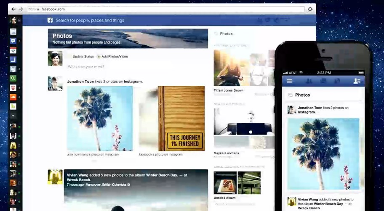
Task: Click the Photos feed banner
Action: click(128, 38)
